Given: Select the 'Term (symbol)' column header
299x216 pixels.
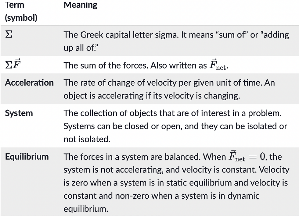Looking at the screenshot, I should (21, 11).
